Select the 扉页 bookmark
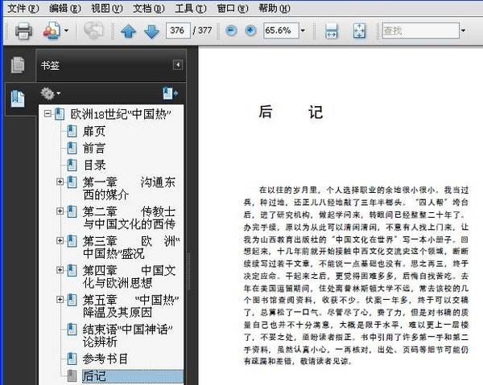Viewport: 483px width, 385px height. pos(94,131)
